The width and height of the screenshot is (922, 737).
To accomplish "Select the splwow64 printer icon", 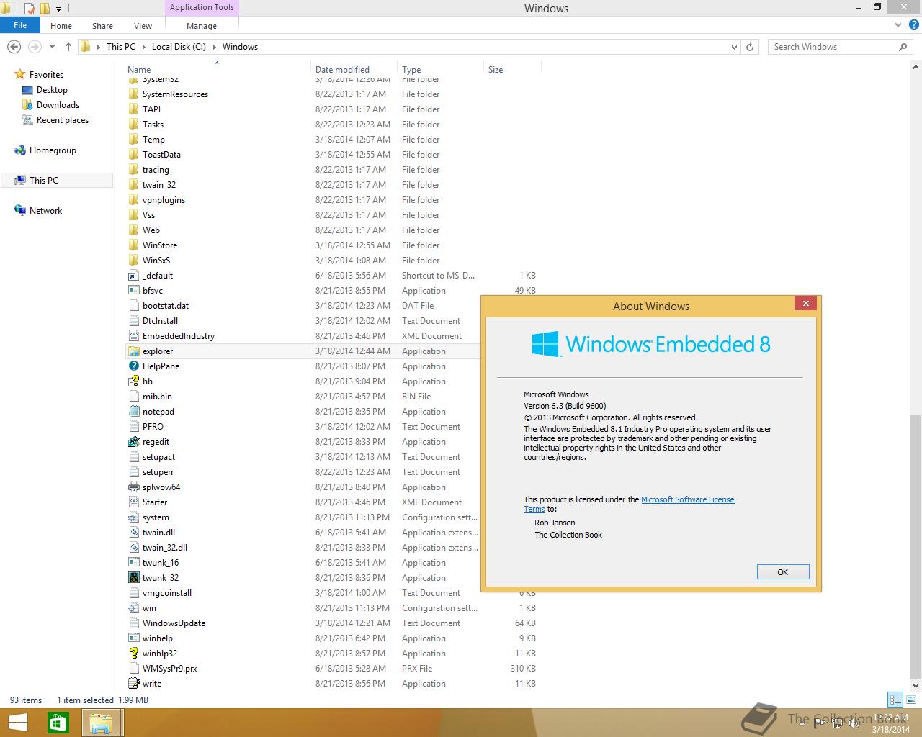I will 133,487.
